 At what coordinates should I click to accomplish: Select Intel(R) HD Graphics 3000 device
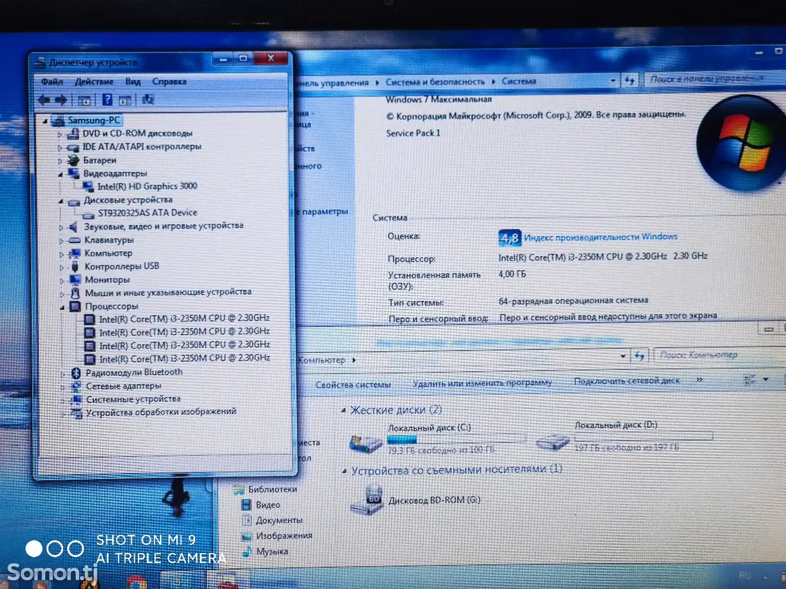pyautogui.click(x=147, y=187)
